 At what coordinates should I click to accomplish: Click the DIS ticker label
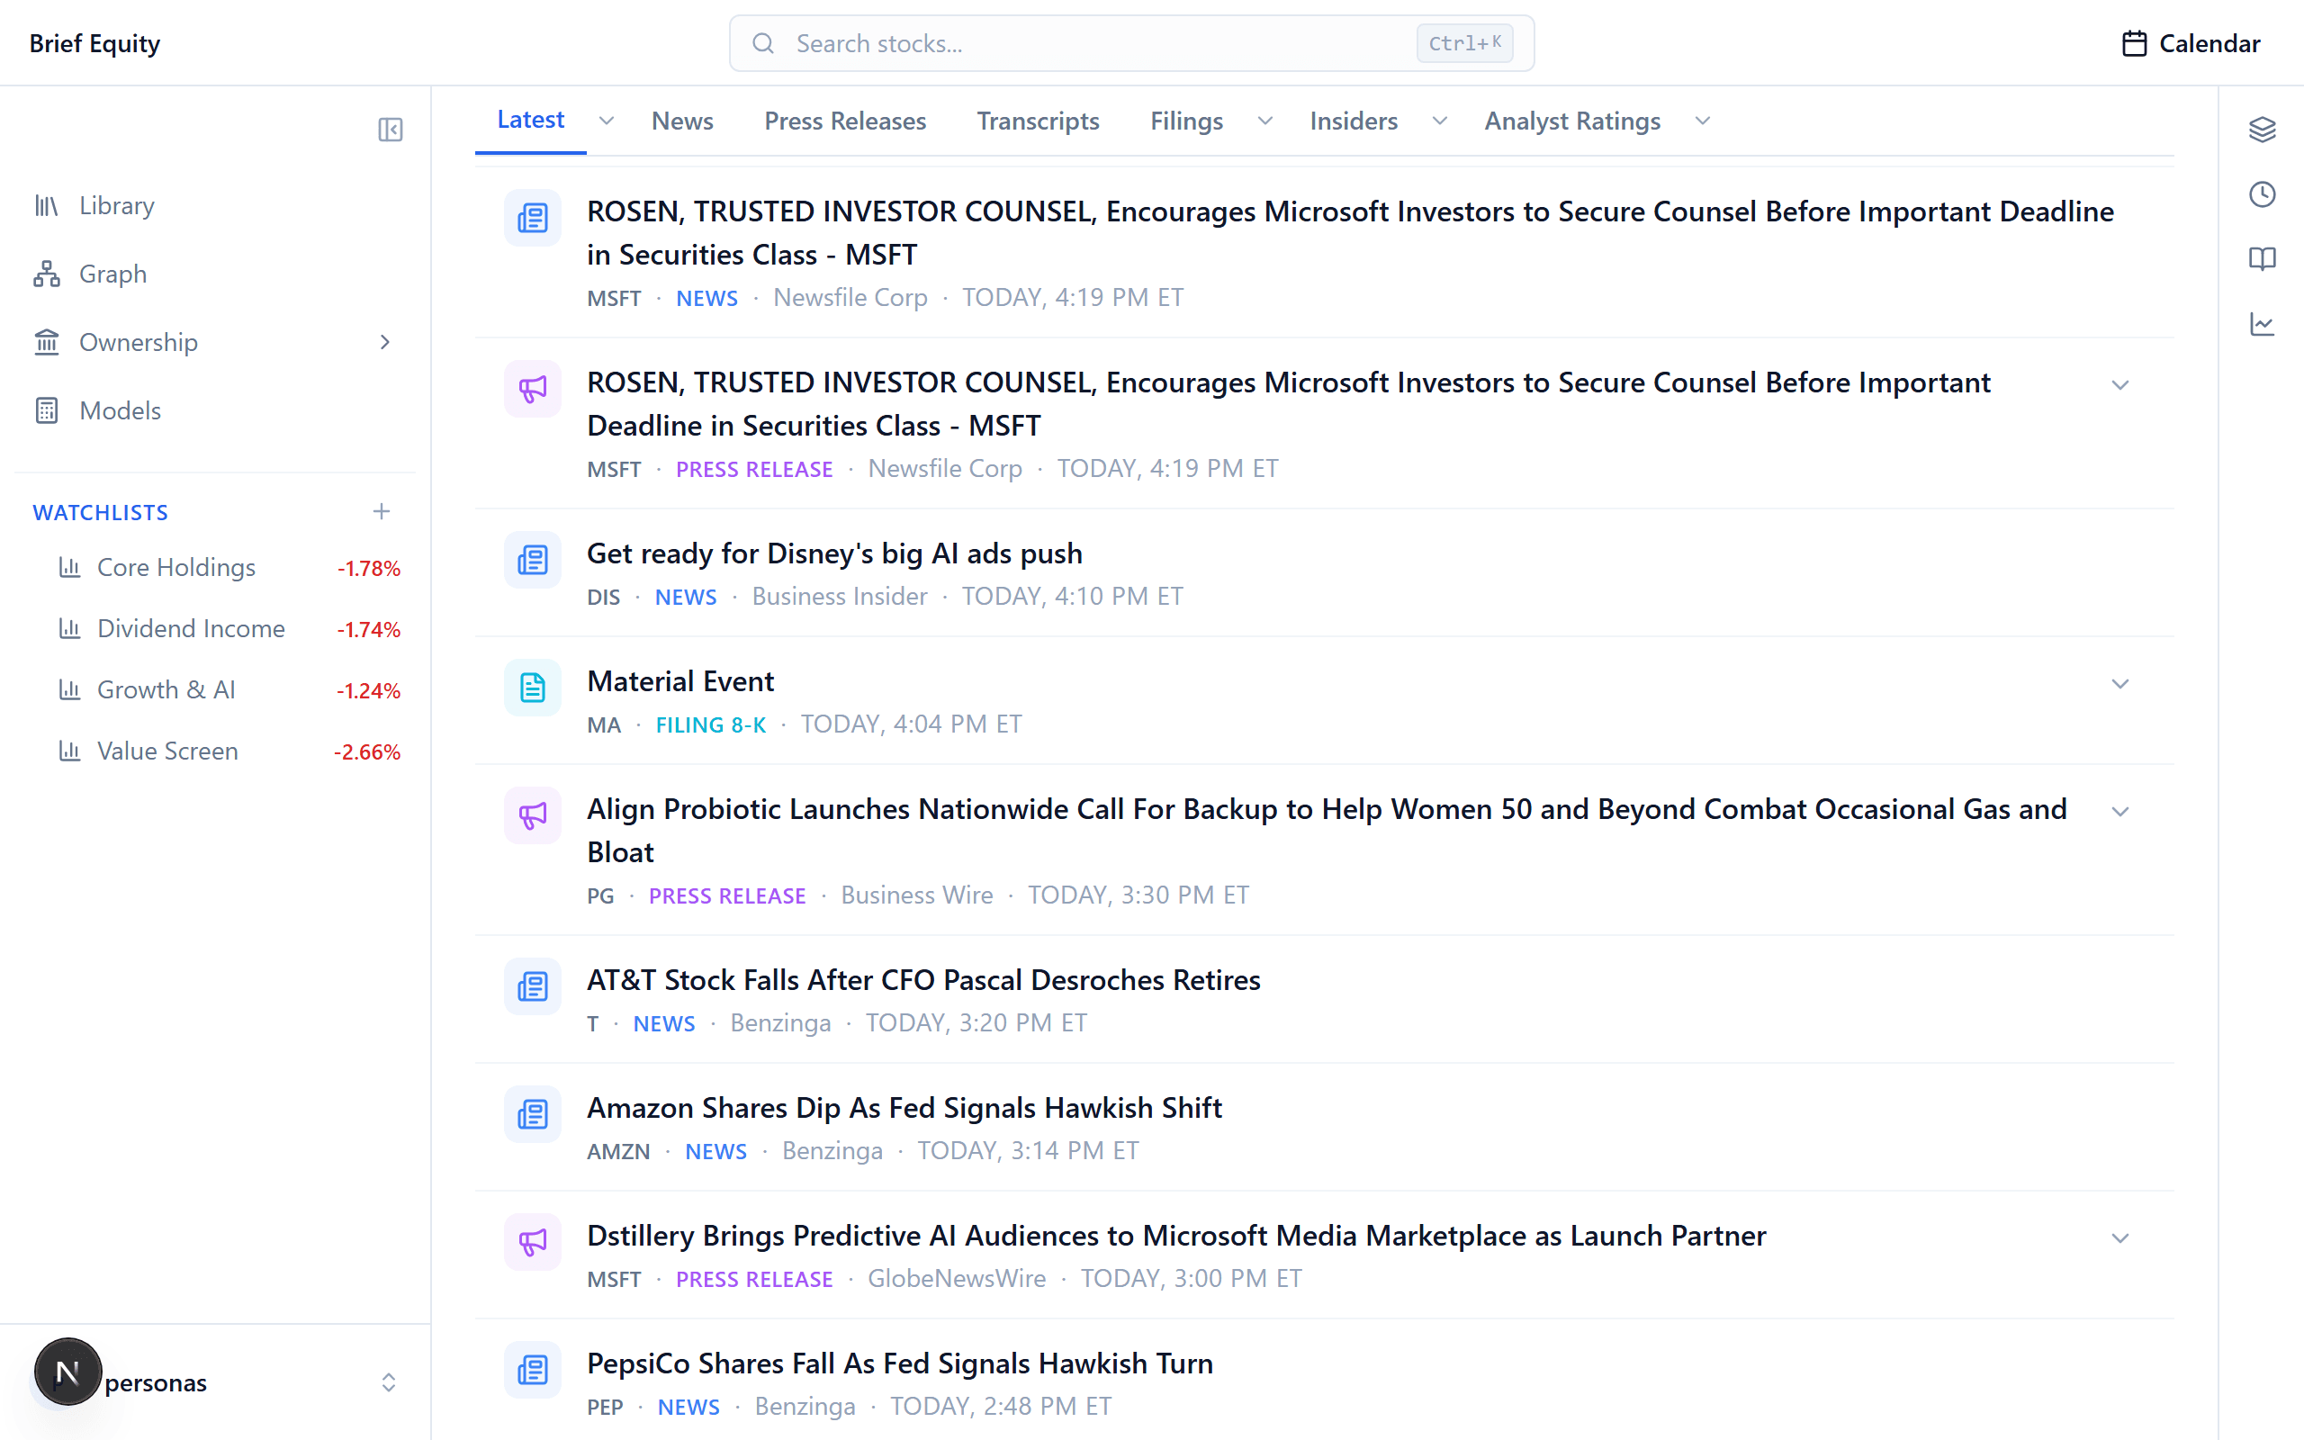pyautogui.click(x=603, y=597)
